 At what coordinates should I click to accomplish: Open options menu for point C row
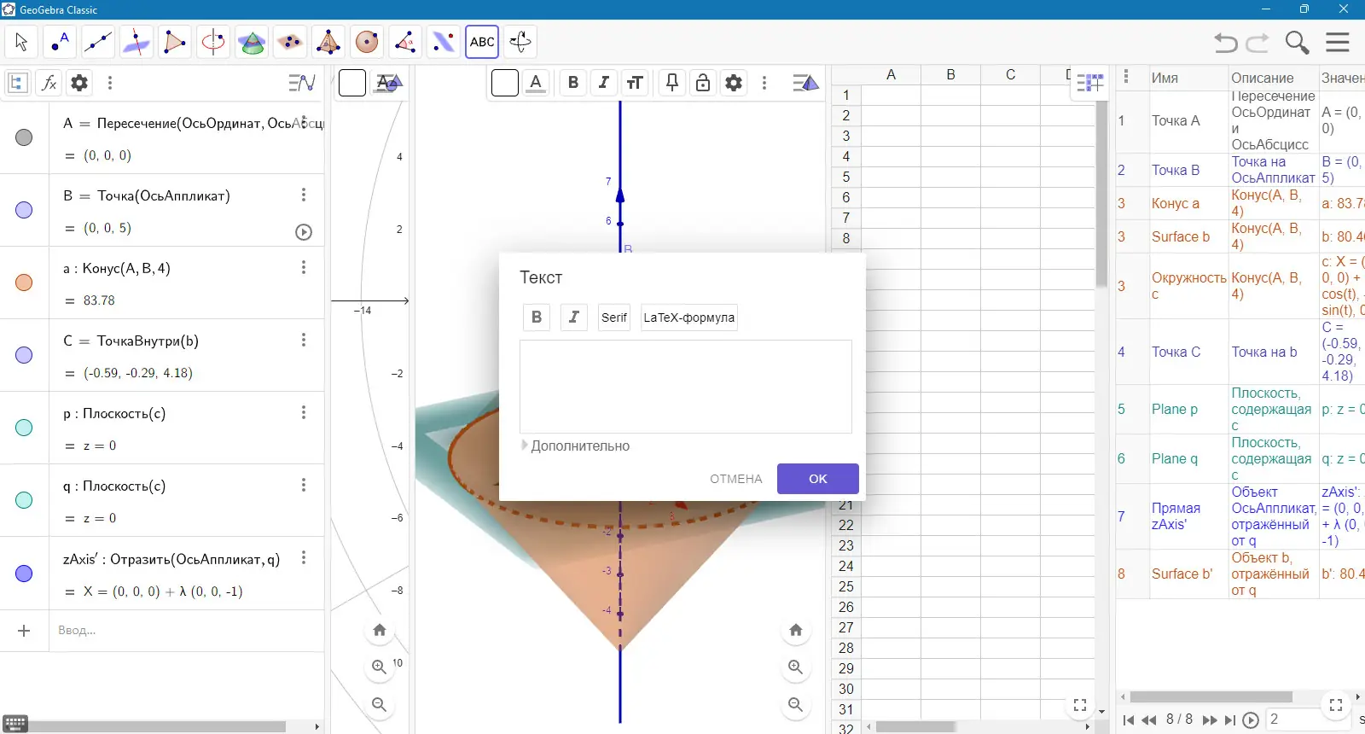(x=304, y=341)
